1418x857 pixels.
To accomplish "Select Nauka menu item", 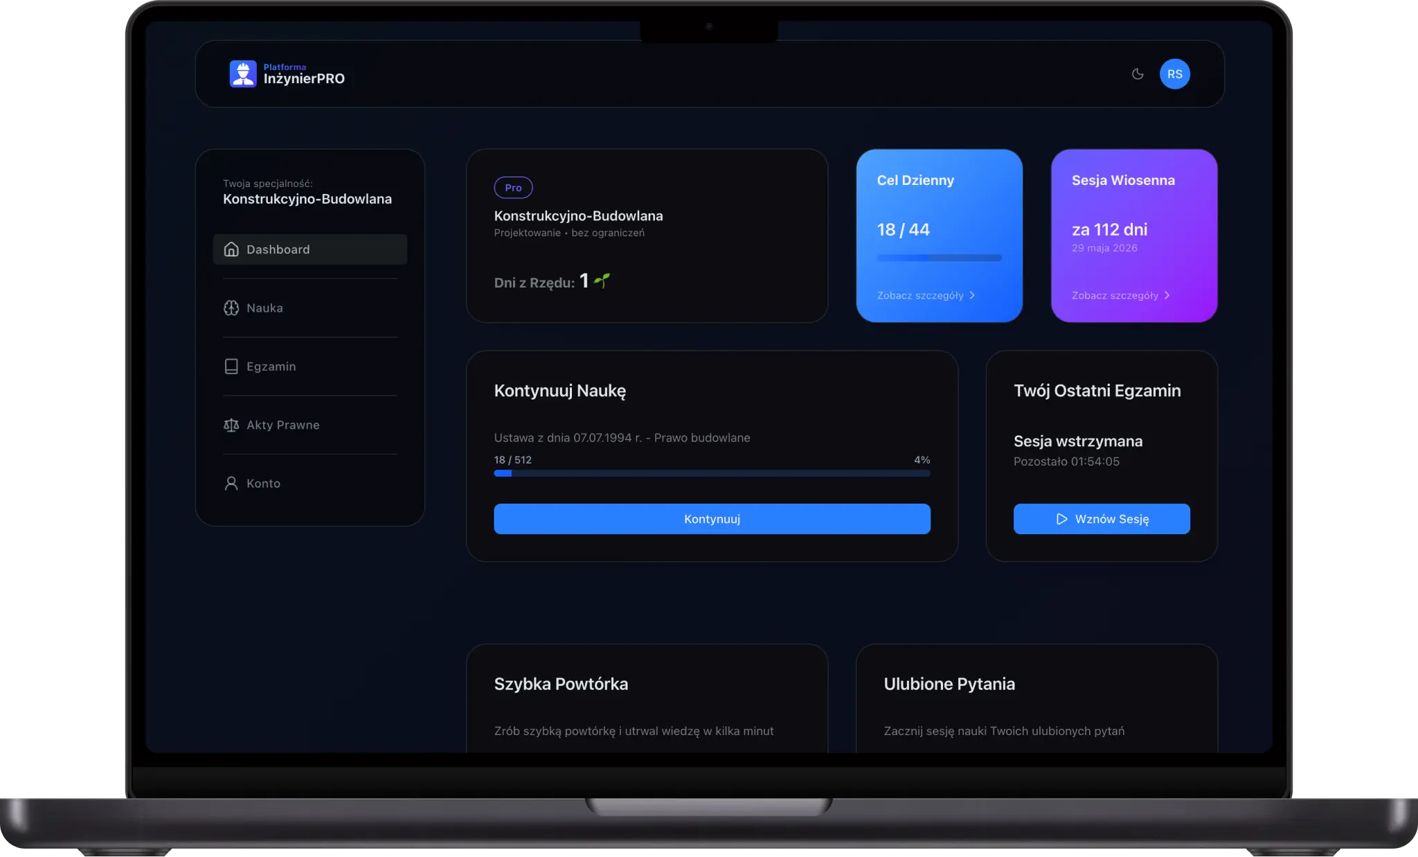I will click(x=264, y=308).
